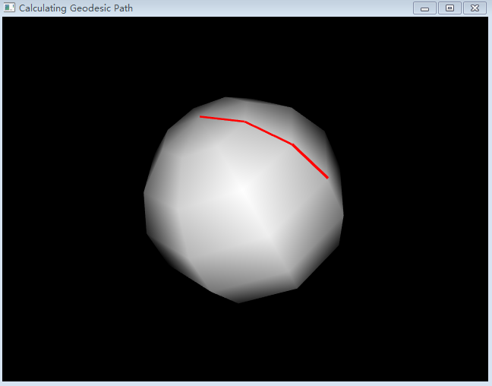Minimize the Calculating Geodesic Path window
This screenshot has height=386, width=492.
[x=424, y=8]
